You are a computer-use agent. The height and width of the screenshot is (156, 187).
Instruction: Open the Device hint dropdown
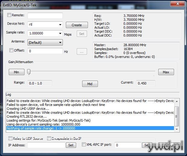(x=60, y=25)
